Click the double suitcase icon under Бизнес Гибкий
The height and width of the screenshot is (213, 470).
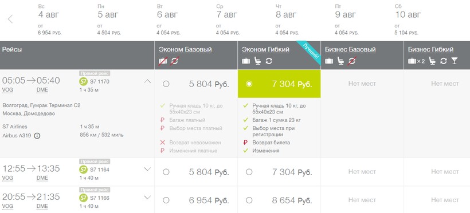pos(416,61)
